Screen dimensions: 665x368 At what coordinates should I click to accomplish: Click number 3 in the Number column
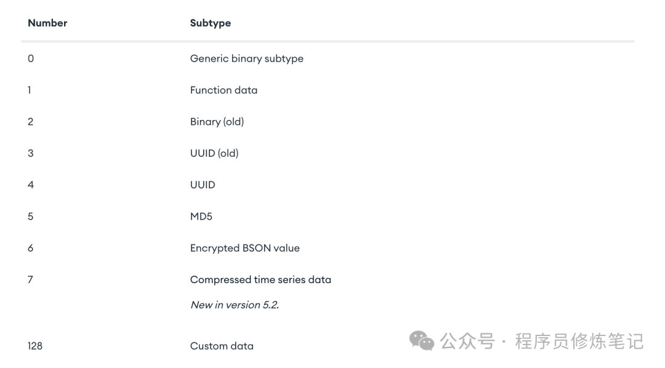[x=31, y=153]
